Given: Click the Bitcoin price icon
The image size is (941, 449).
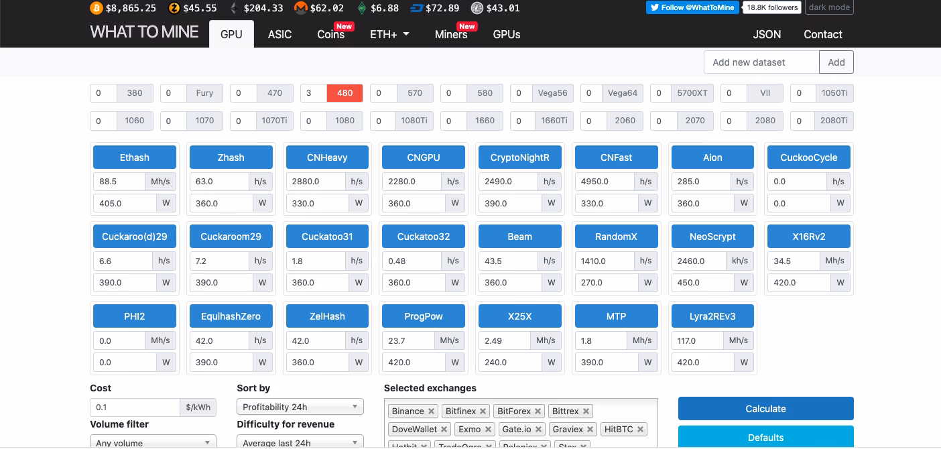Looking at the screenshot, I should (x=97, y=8).
